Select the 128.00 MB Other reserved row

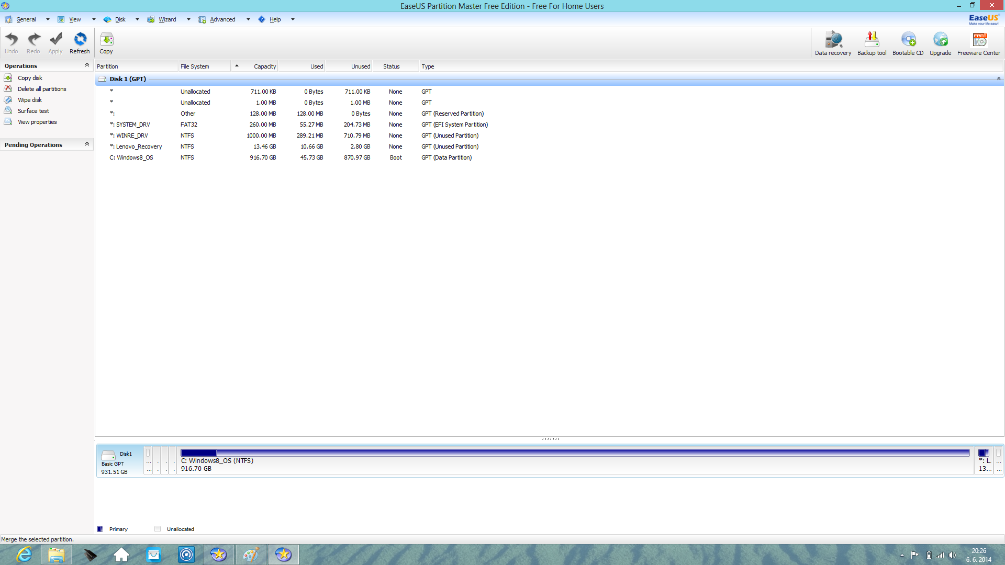coord(549,114)
